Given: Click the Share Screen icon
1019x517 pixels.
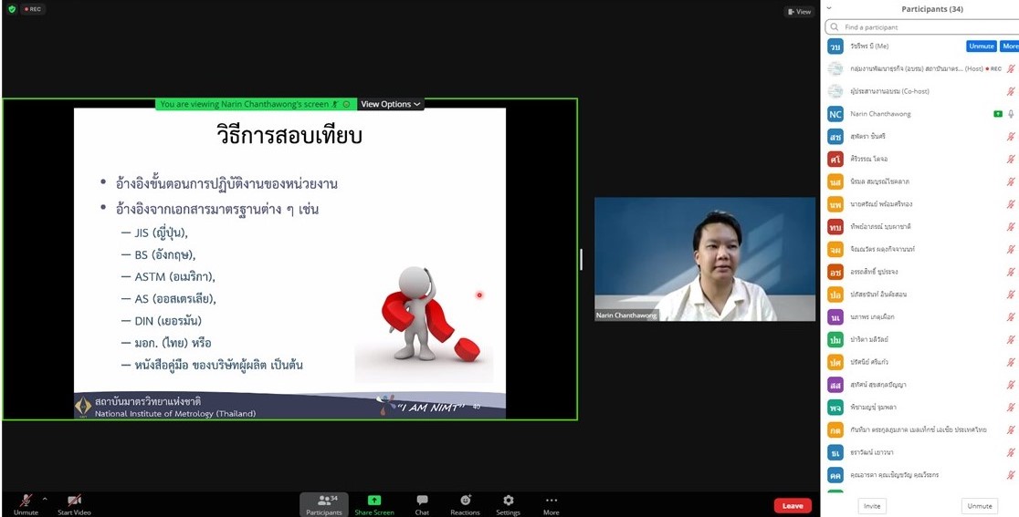Looking at the screenshot, I should 374,504.
